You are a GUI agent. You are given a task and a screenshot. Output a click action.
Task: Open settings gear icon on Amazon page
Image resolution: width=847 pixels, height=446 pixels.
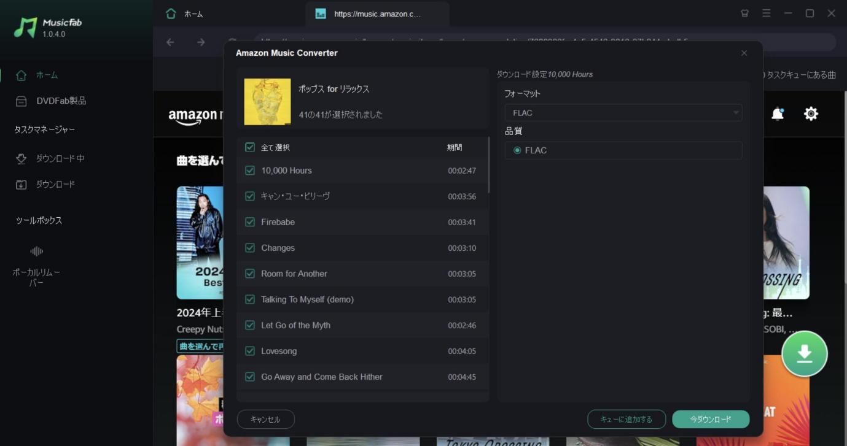[x=811, y=113]
